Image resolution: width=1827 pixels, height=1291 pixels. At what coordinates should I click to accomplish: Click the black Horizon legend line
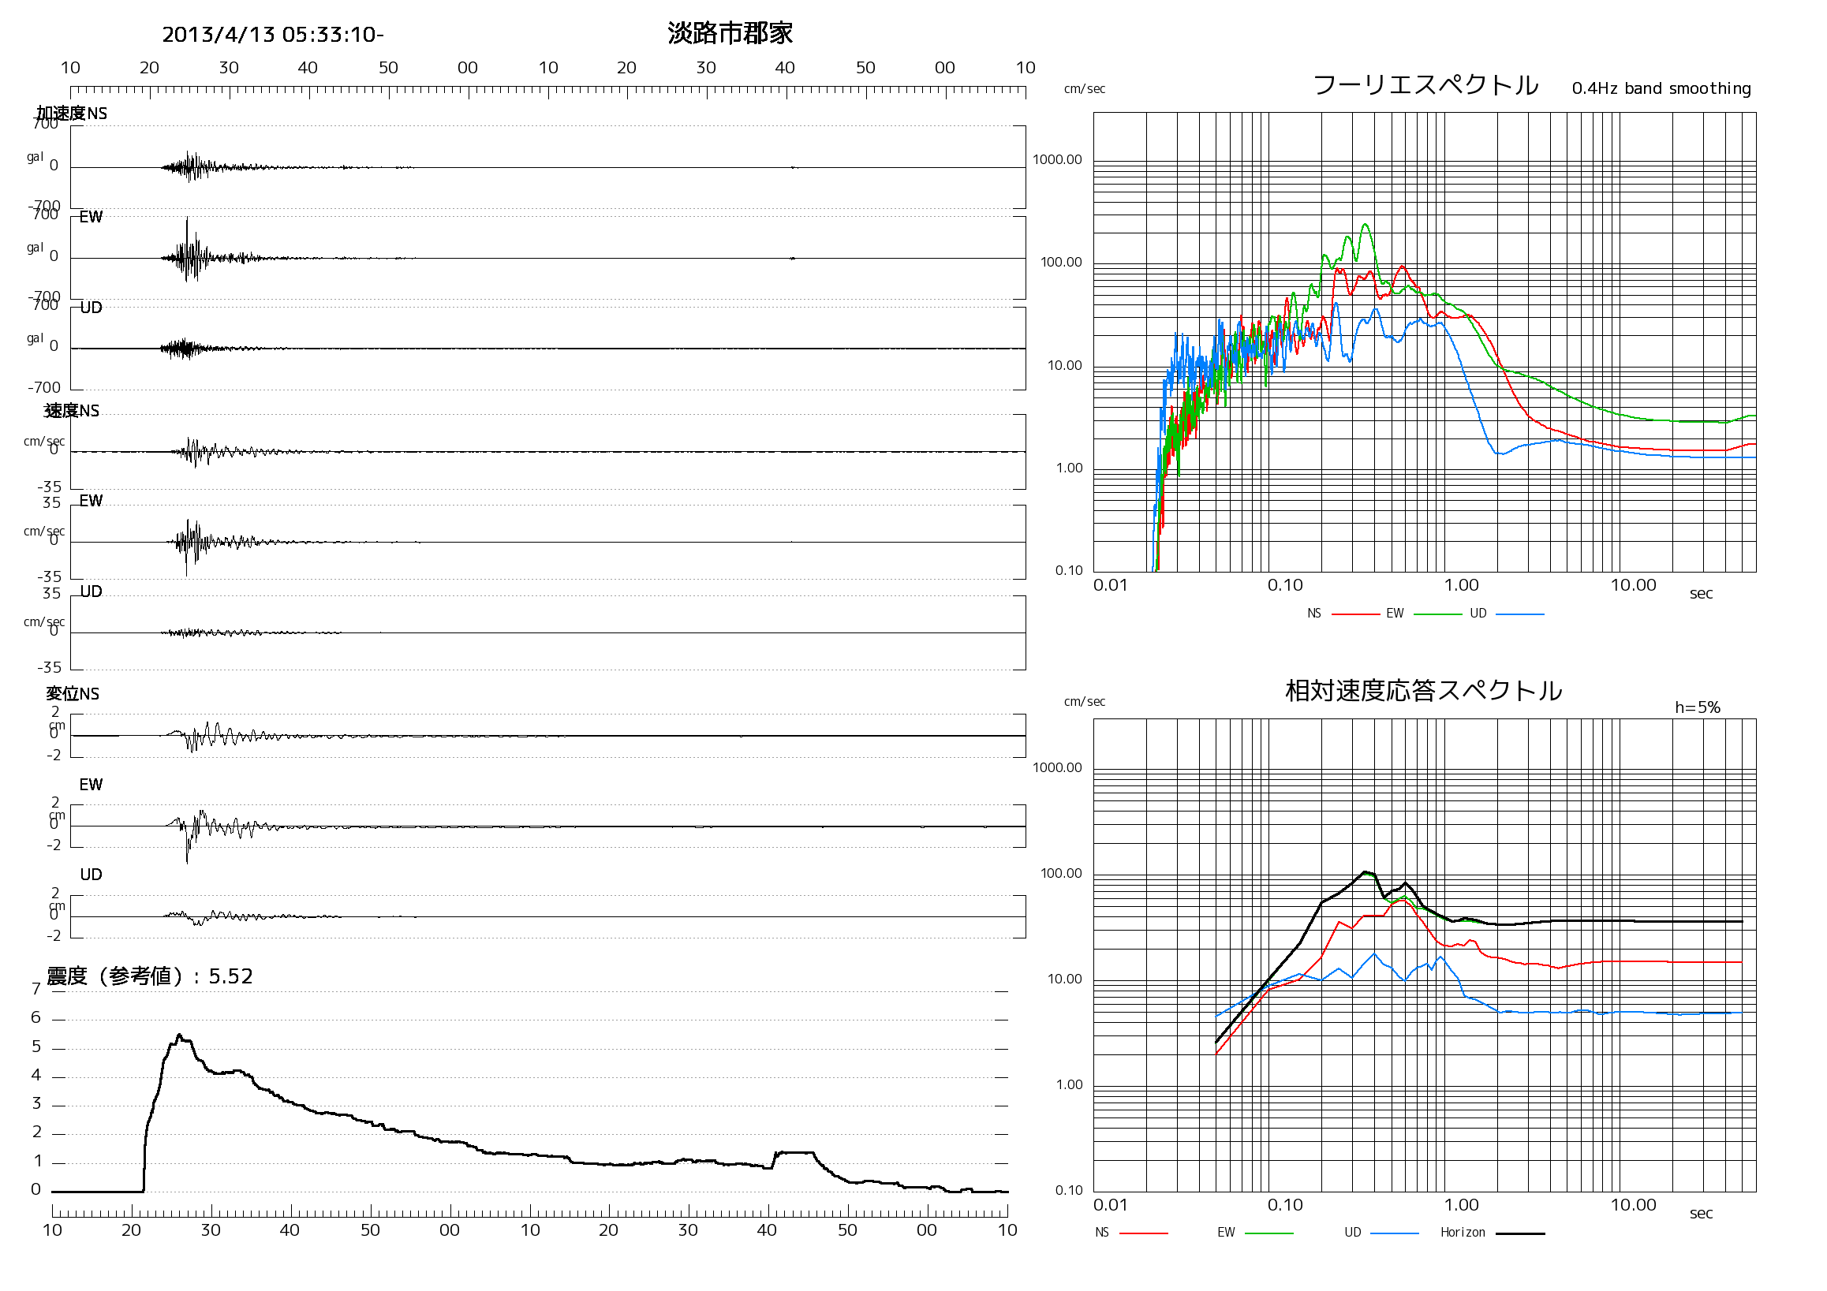click(x=1520, y=1233)
